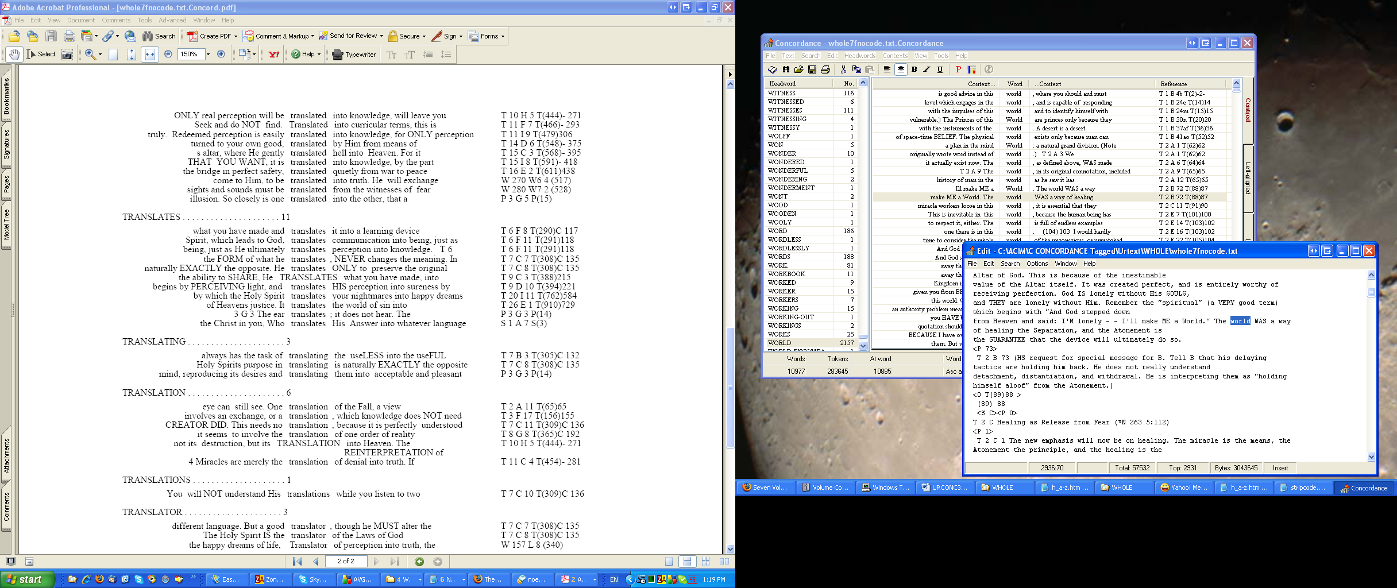
Task: Click the Print icon in Acrobat toolbar
Action: coord(70,36)
